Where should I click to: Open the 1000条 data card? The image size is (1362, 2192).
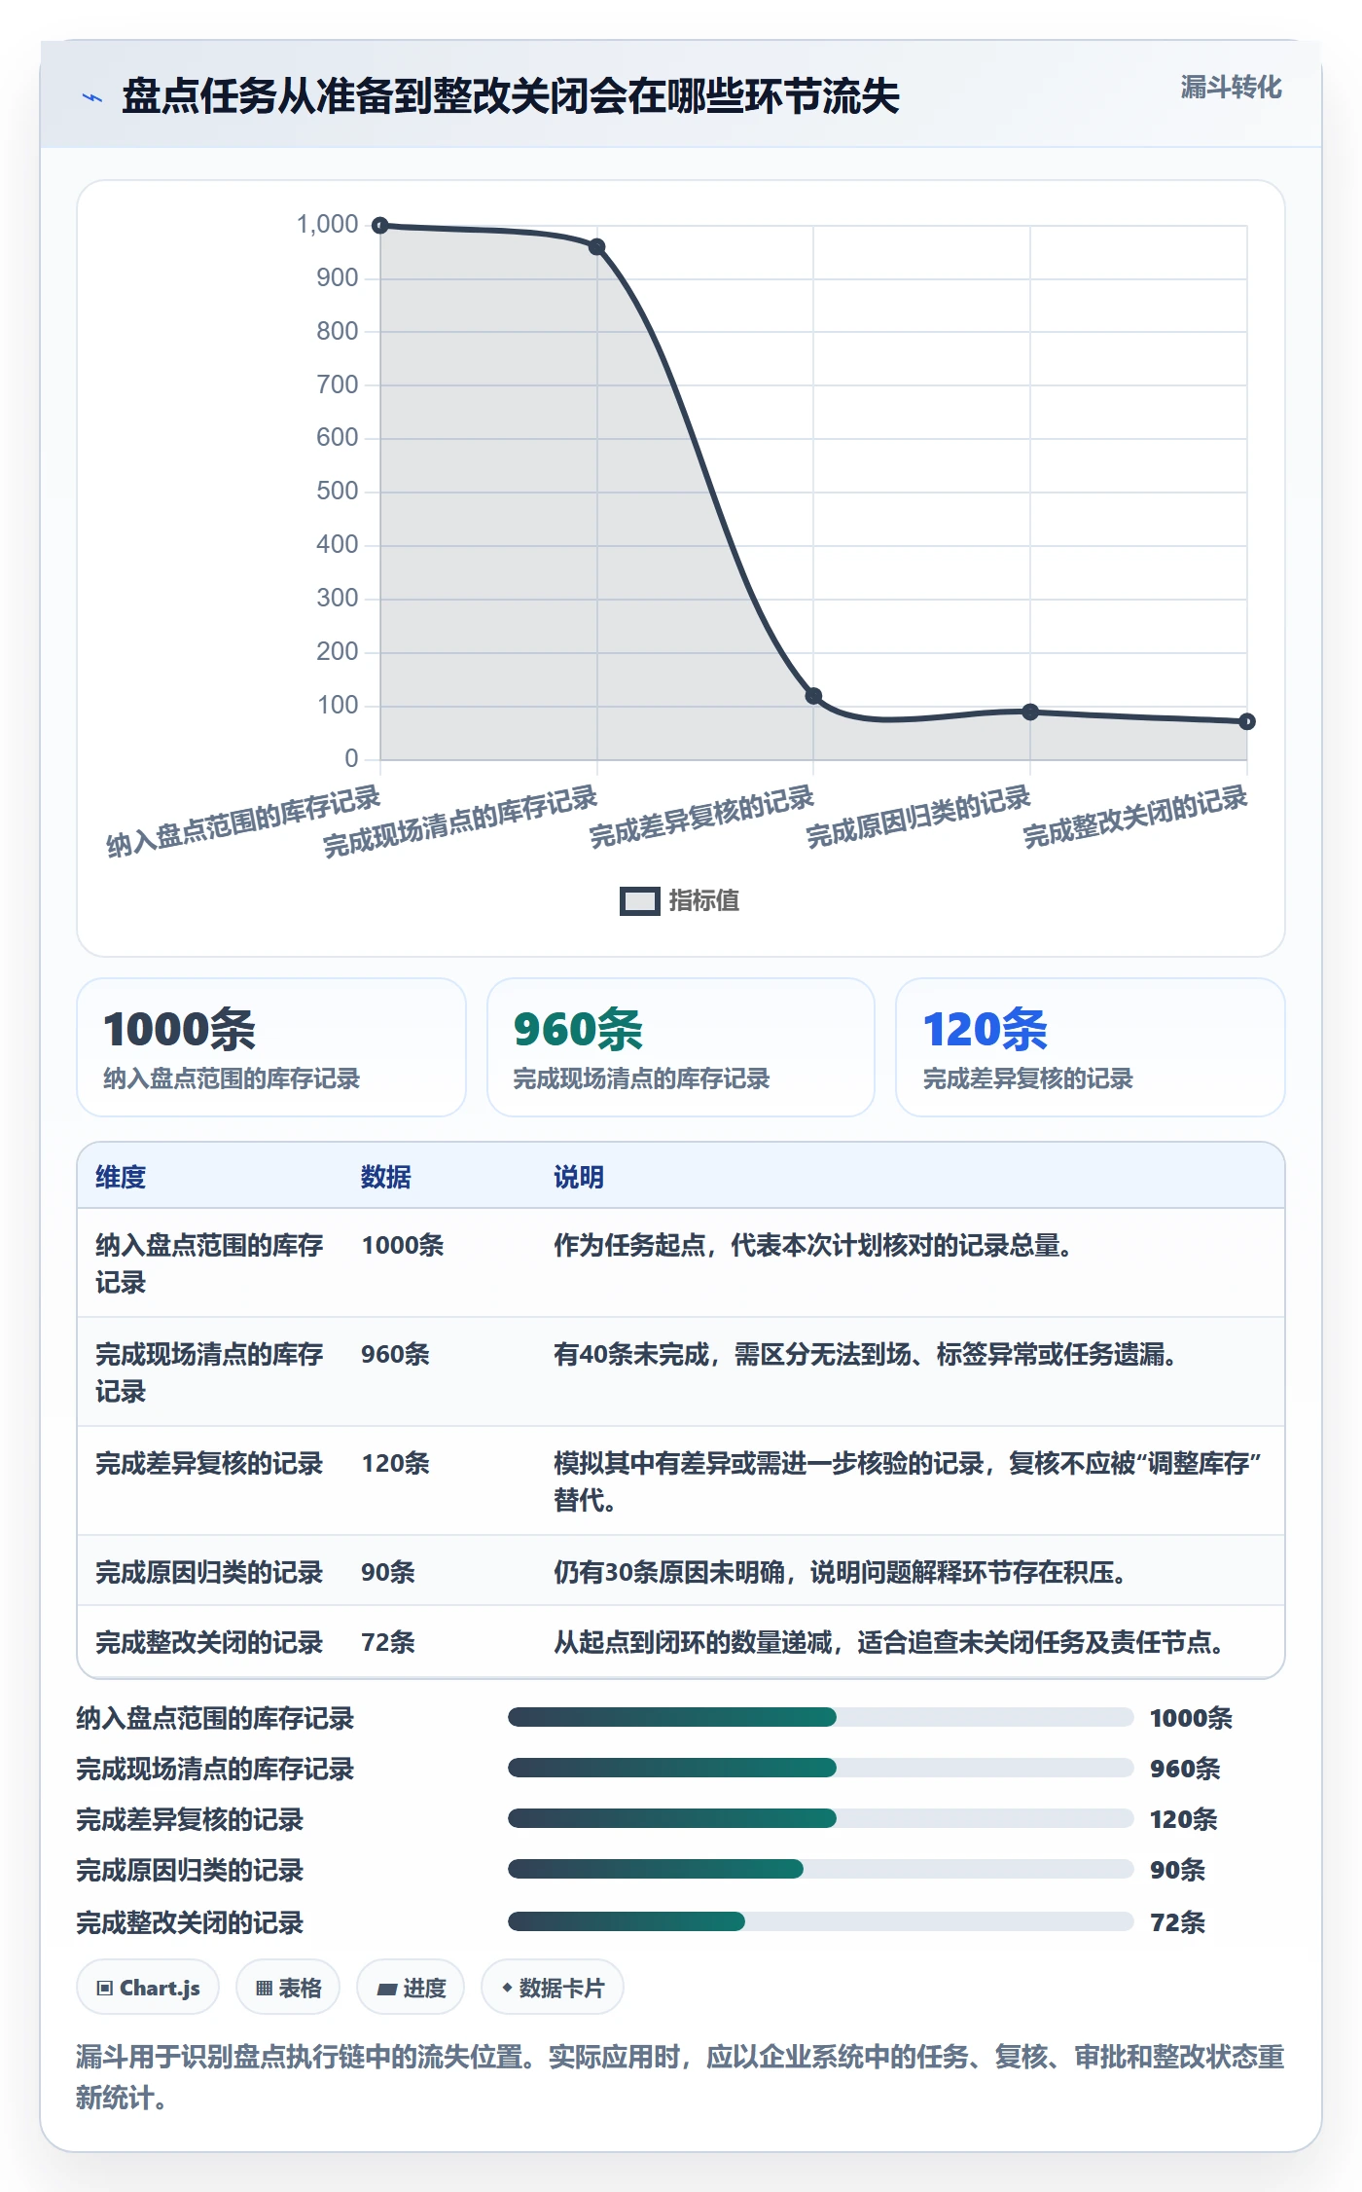coord(271,1047)
